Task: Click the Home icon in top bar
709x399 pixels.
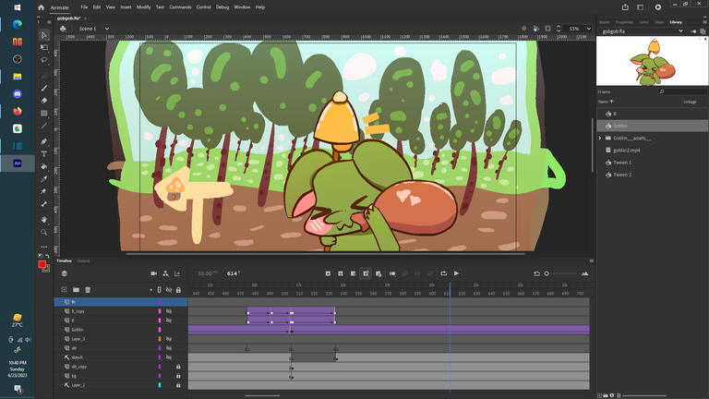Action: coord(42,7)
